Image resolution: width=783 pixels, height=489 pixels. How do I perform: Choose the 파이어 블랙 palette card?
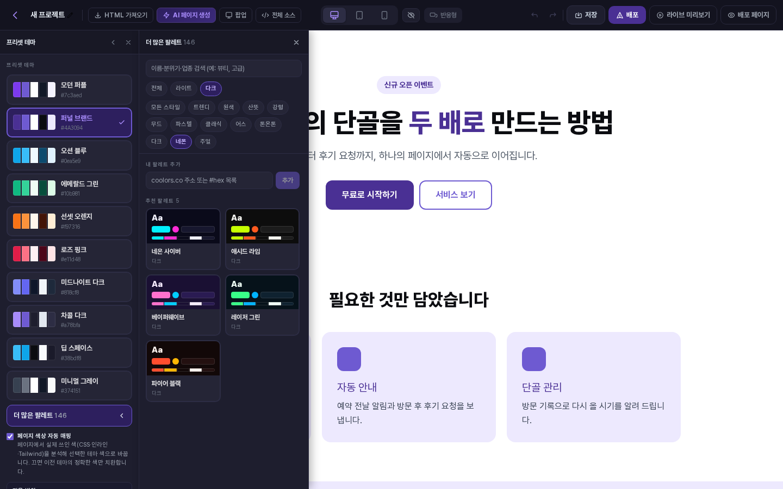pos(183,371)
